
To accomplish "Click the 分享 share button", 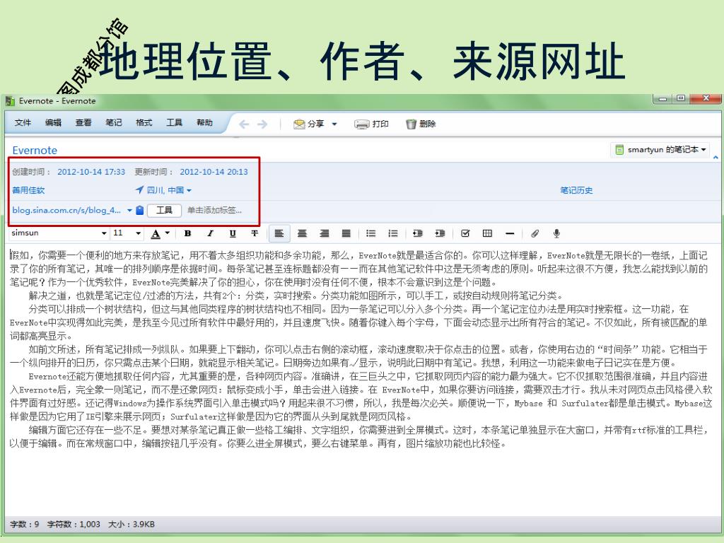I will click(309, 124).
